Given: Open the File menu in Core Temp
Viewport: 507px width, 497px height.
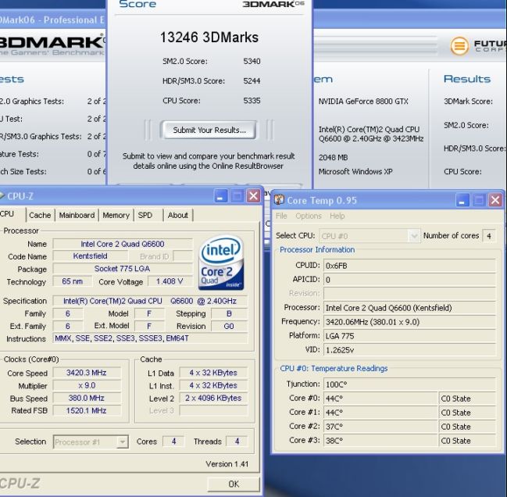Looking at the screenshot, I should pos(281,216).
